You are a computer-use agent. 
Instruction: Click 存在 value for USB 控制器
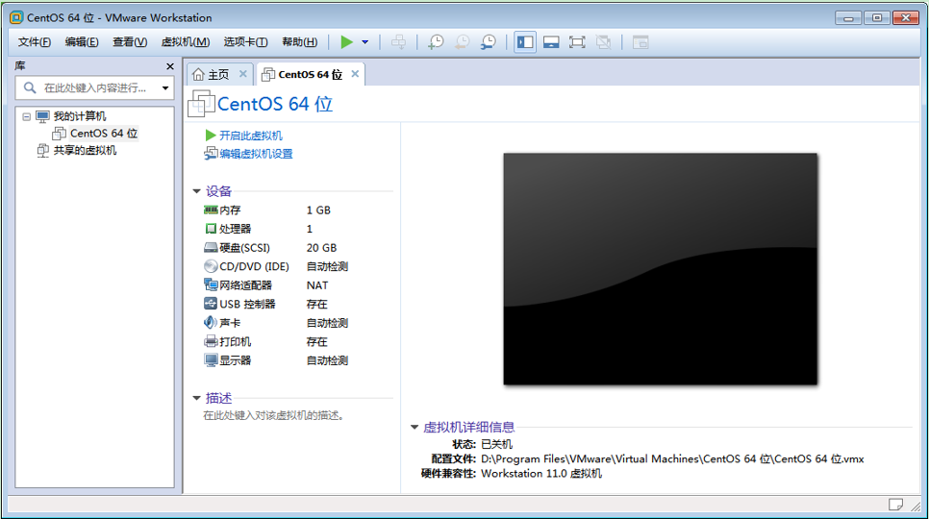pyautogui.click(x=317, y=304)
